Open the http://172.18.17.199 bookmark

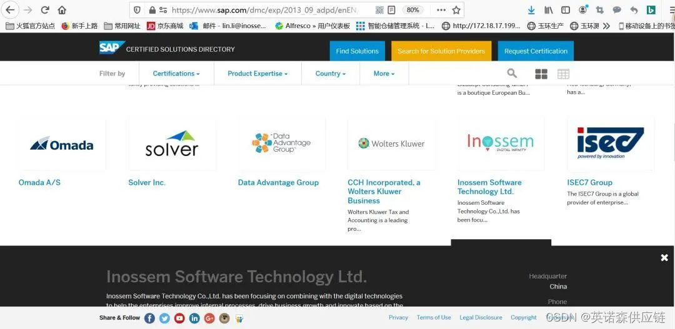pyautogui.click(x=481, y=26)
